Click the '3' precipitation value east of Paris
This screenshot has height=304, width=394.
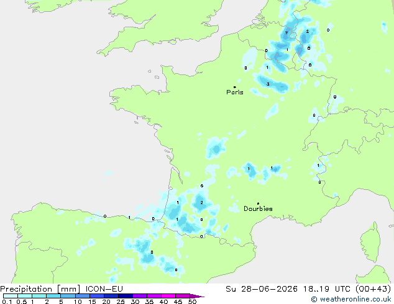[x=268, y=84]
